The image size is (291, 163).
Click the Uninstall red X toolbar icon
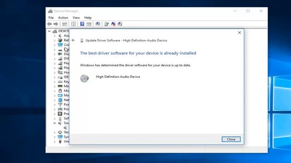tap(113, 24)
